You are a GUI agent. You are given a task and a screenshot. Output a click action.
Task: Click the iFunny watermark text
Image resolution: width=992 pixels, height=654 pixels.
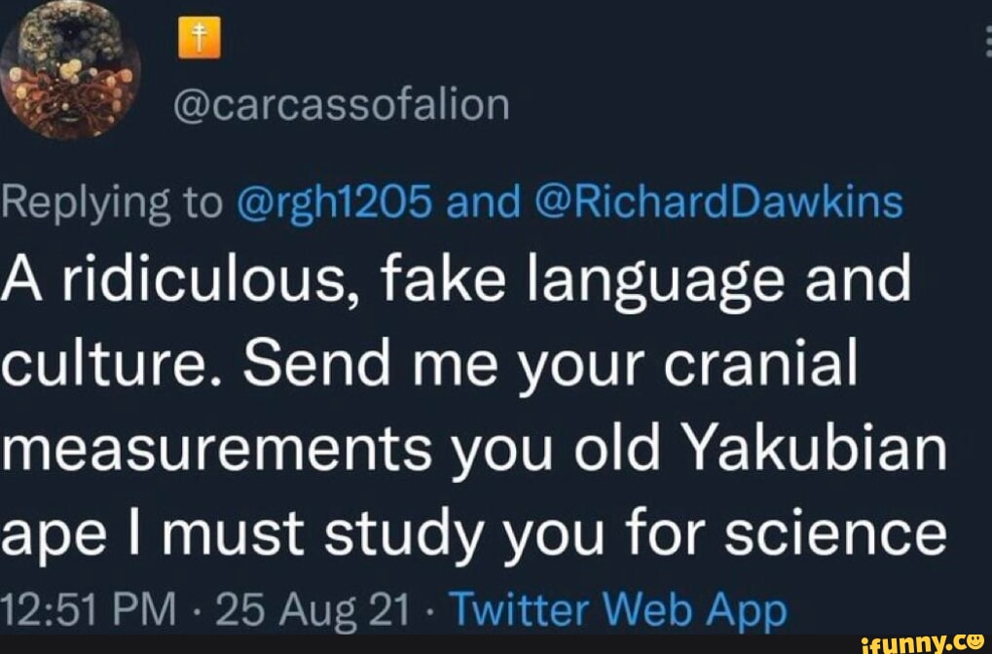coord(900,641)
